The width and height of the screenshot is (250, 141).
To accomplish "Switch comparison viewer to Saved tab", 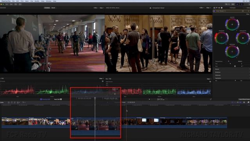I will 53,8.
